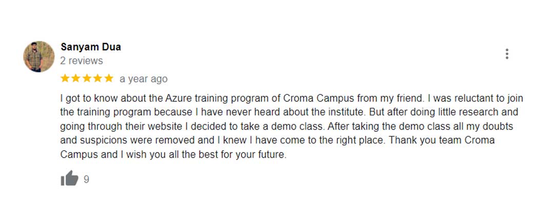Click the like count number 9
This screenshot has width=543, height=217.
pyautogui.click(x=86, y=179)
